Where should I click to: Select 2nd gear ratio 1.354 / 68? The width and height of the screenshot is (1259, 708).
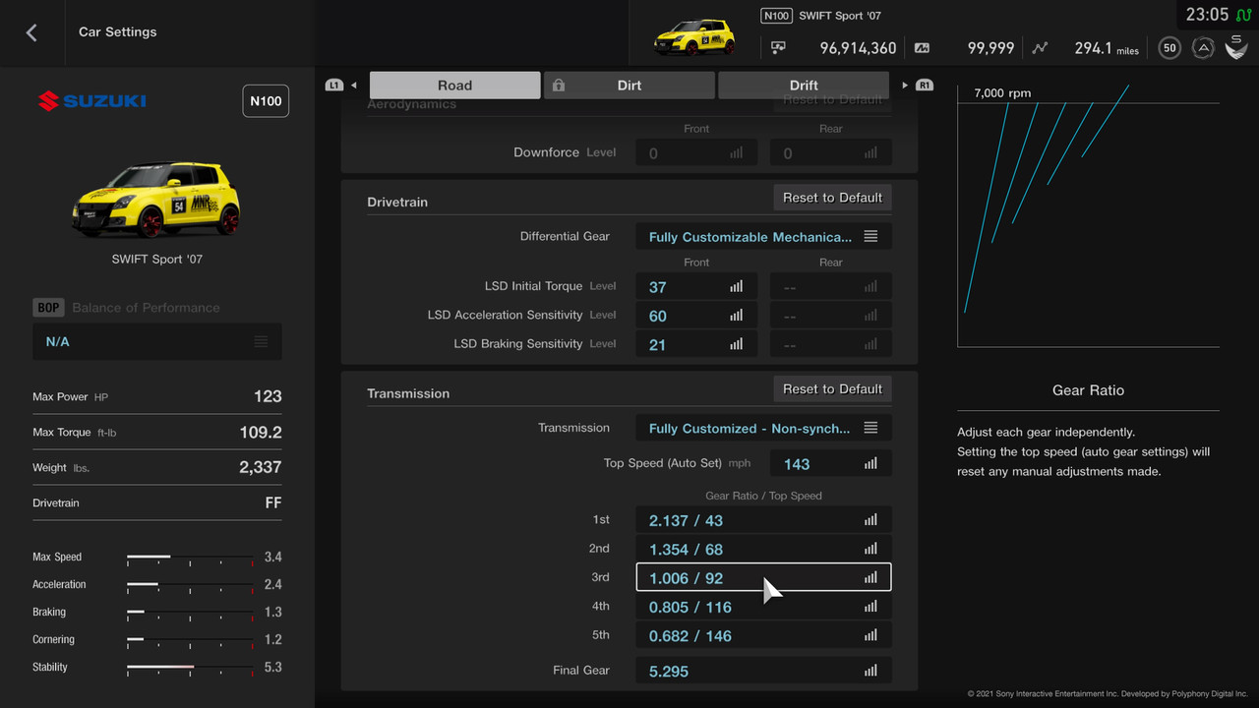(x=763, y=549)
